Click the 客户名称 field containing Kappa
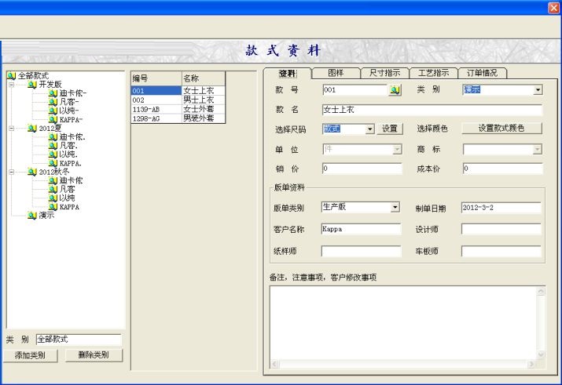Image resolution: width=562 pixels, height=385 pixels. 362,229
